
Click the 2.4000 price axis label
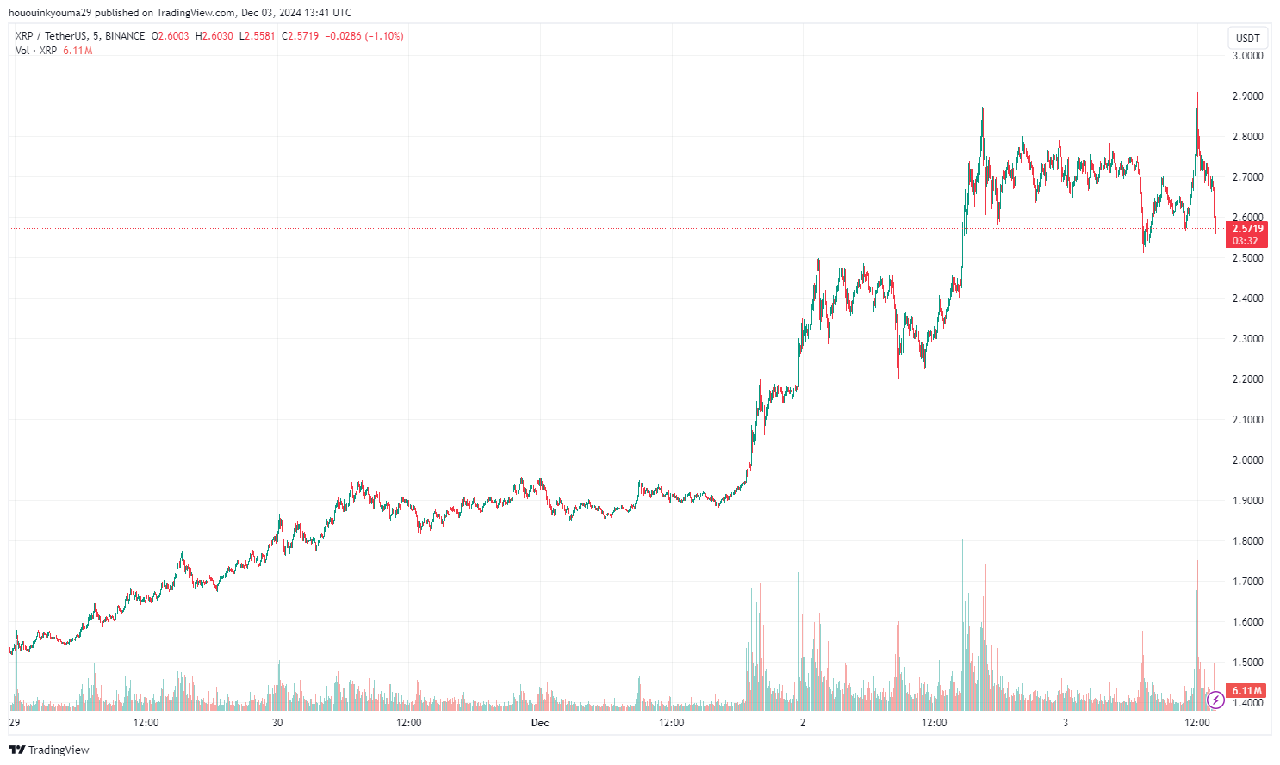(x=1247, y=299)
